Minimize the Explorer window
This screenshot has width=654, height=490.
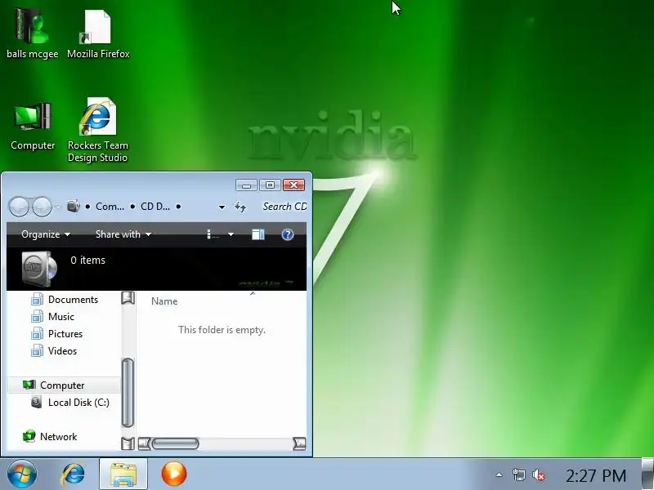(x=246, y=185)
